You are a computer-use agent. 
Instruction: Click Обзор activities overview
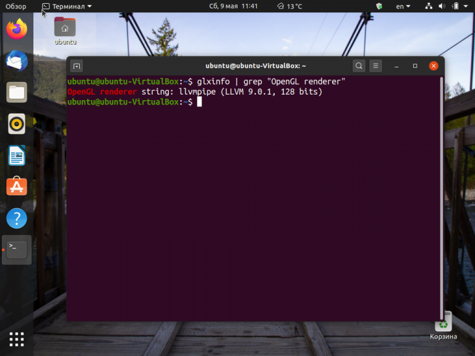(16, 6)
